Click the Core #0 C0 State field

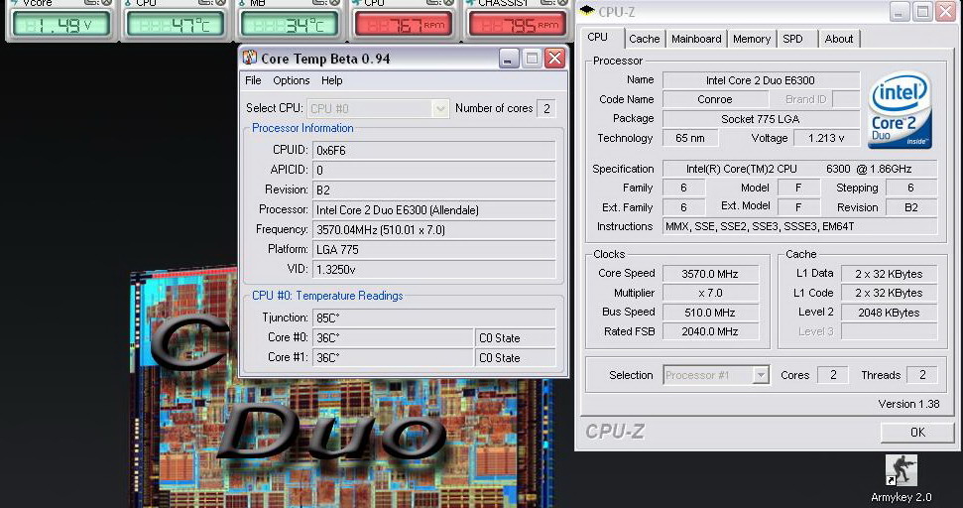[516, 338]
